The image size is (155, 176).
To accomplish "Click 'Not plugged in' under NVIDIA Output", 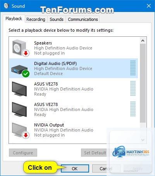I will click(x=49, y=135).
